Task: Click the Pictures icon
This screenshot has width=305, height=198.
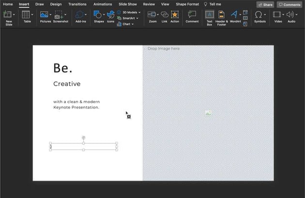Action: [44, 15]
